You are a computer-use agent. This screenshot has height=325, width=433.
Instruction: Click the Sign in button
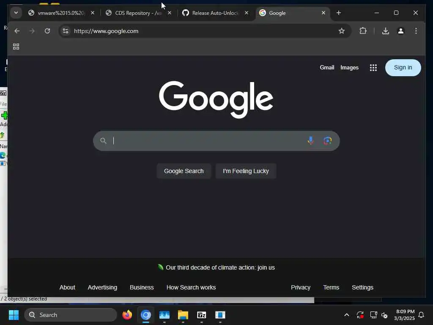coord(403,67)
